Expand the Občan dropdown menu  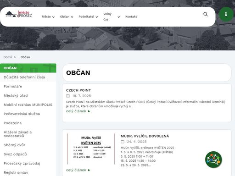click(67, 16)
